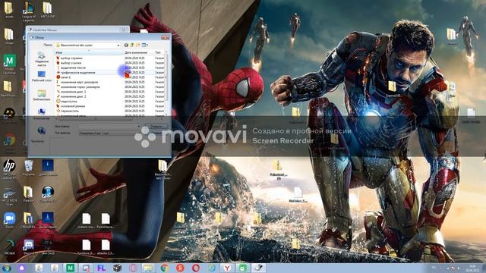486x273 pixels.
Task: Open the Recycle Bin on desktop
Action: pos(29,168)
